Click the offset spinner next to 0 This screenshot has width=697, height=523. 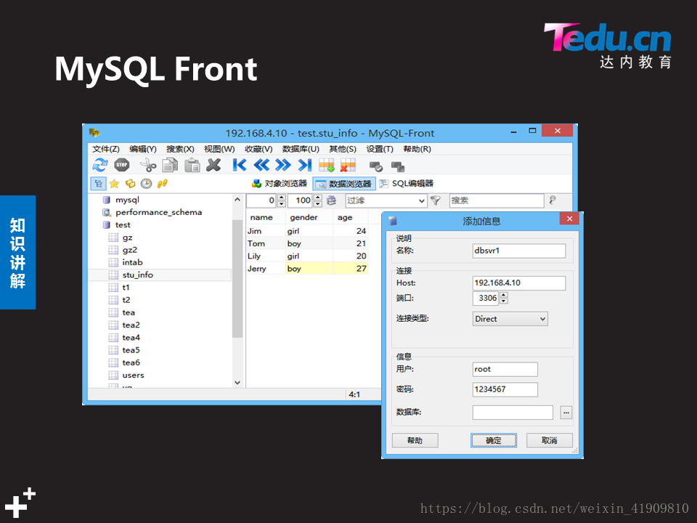point(282,201)
